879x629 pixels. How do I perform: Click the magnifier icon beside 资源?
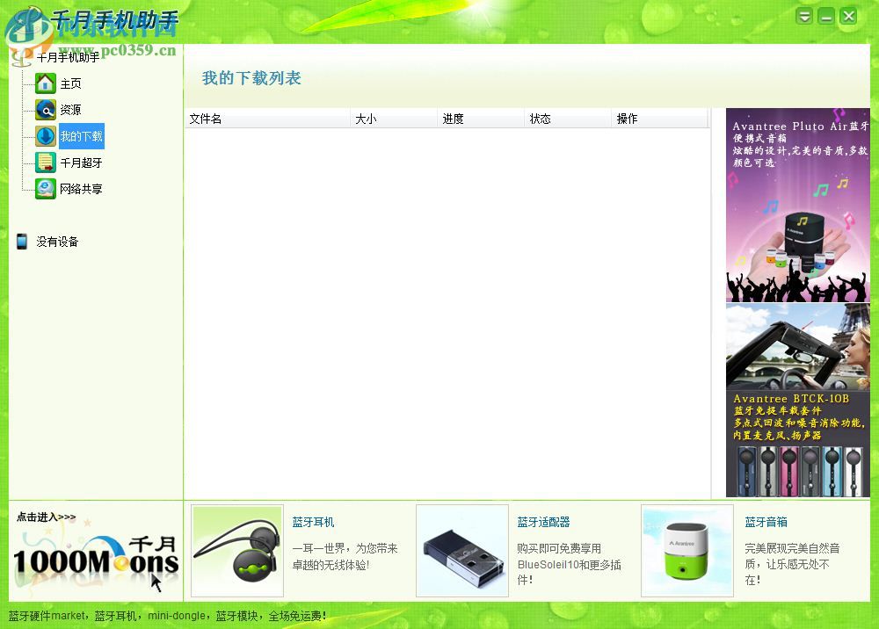point(46,110)
